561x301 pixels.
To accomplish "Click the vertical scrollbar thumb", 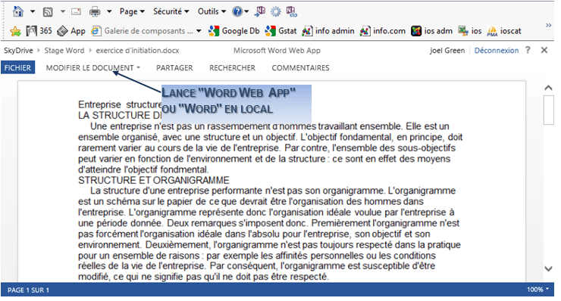I will [548, 110].
